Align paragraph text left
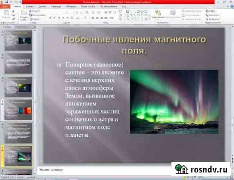The width and height of the screenshot is (234, 180). pos(93,18)
